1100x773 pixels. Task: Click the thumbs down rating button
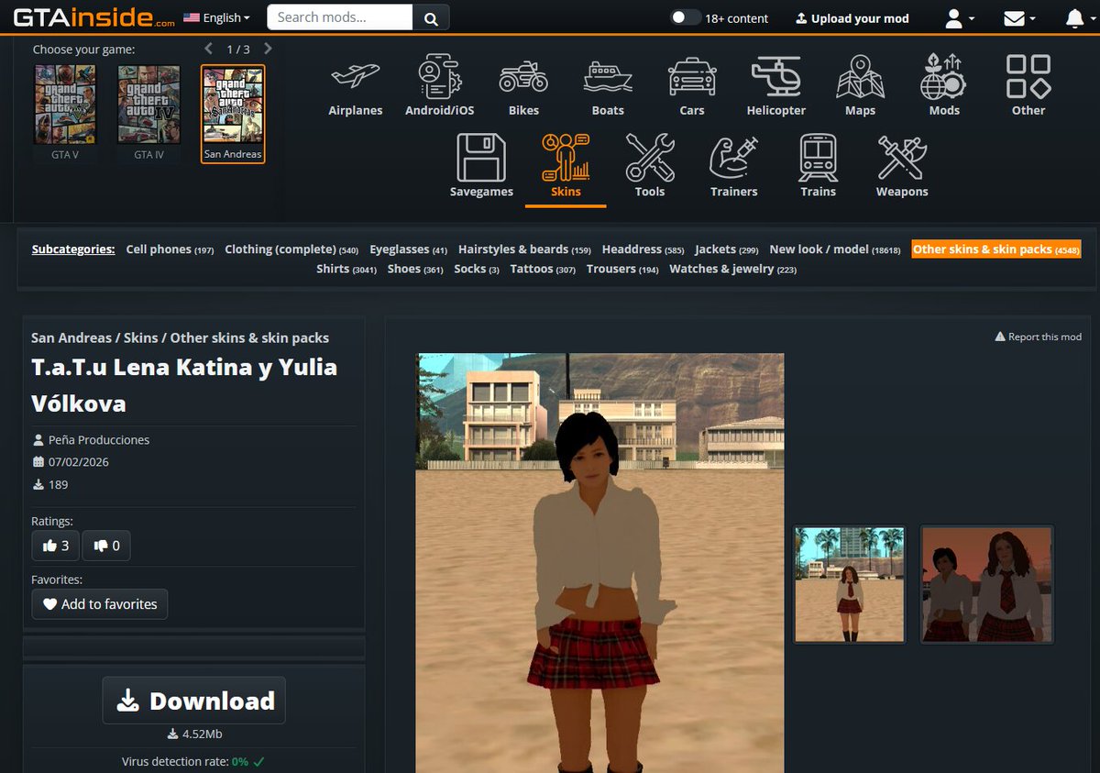click(x=106, y=546)
